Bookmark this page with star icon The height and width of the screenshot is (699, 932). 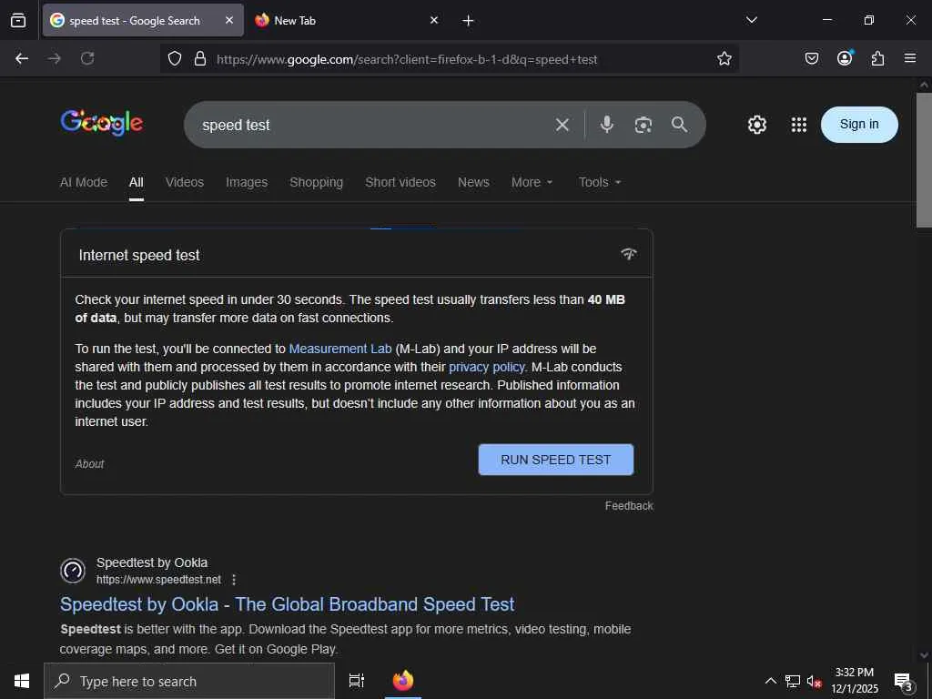(x=724, y=58)
